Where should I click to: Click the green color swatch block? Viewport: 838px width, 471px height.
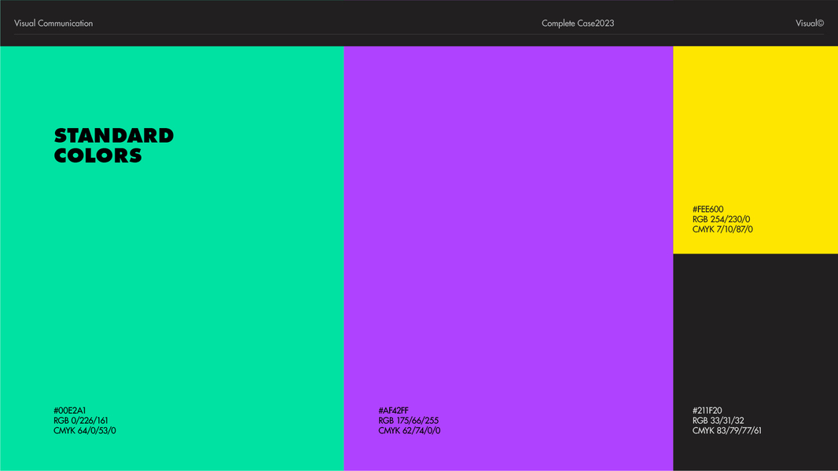click(x=171, y=258)
